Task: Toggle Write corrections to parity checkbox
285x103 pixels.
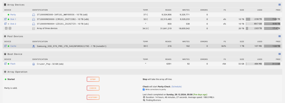Action: [144, 89]
